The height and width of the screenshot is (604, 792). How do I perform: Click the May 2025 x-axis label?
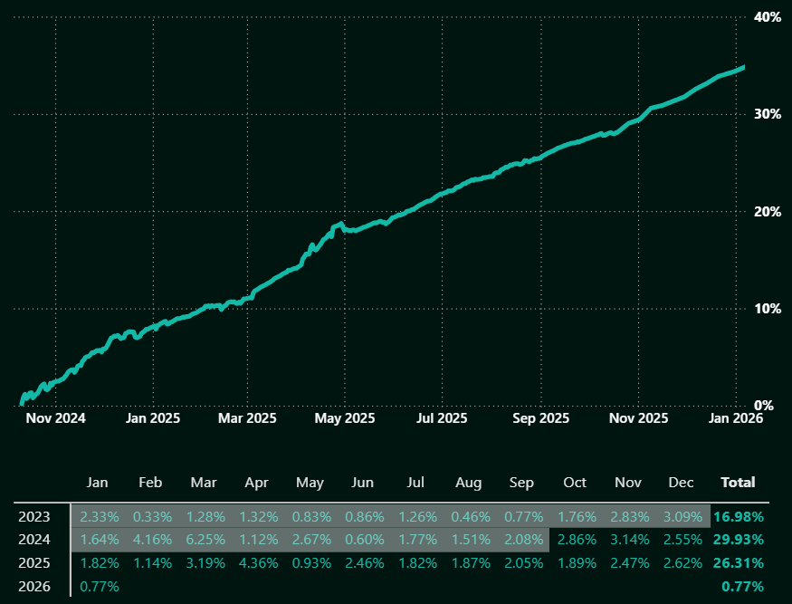(344, 418)
